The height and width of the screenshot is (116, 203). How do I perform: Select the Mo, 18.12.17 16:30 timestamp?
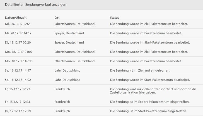click(x=19, y=61)
